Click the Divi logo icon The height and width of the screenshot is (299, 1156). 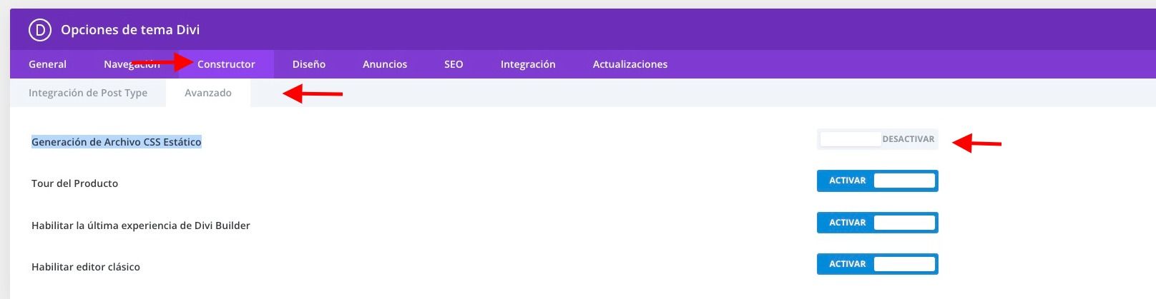click(40, 30)
